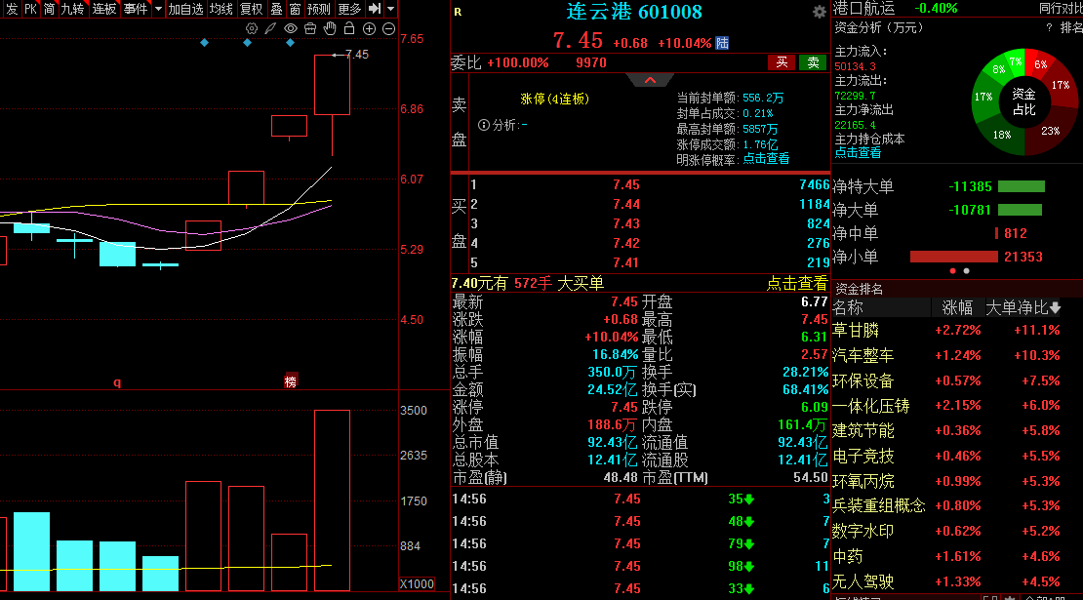Click the 简 toolbar button

point(50,8)
